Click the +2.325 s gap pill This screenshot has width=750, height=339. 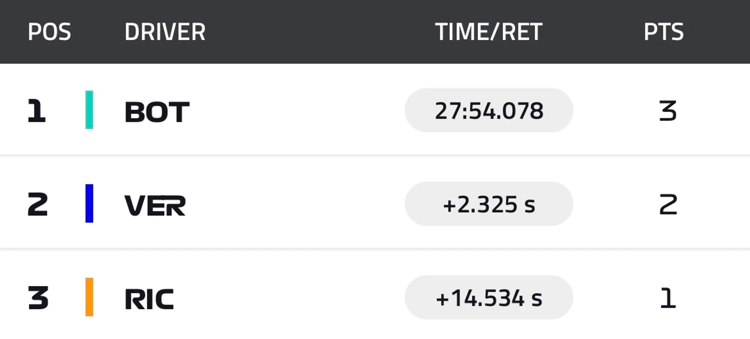489,204
